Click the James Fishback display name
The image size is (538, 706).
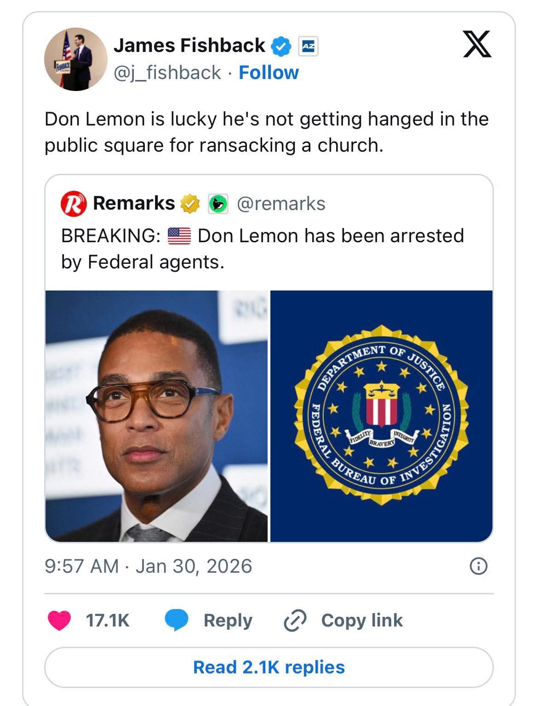pyautogui.click(x=189, y=46)
